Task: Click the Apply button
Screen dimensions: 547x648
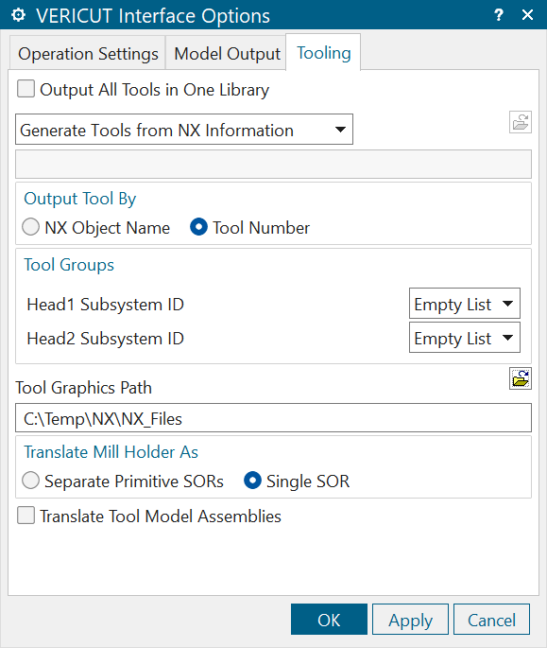Action: (x=410, y=619)
